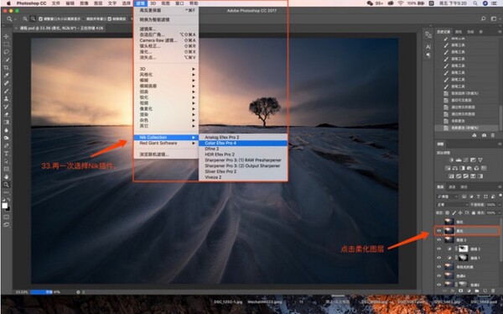Choose Silver Efex Pro 2
Viewport: 503px width, 314px height.
[243, 171]
